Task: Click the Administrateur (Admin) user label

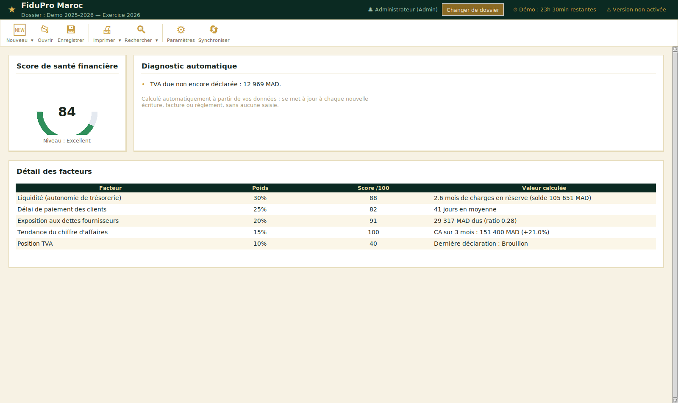Action: (x=403, y=9)
